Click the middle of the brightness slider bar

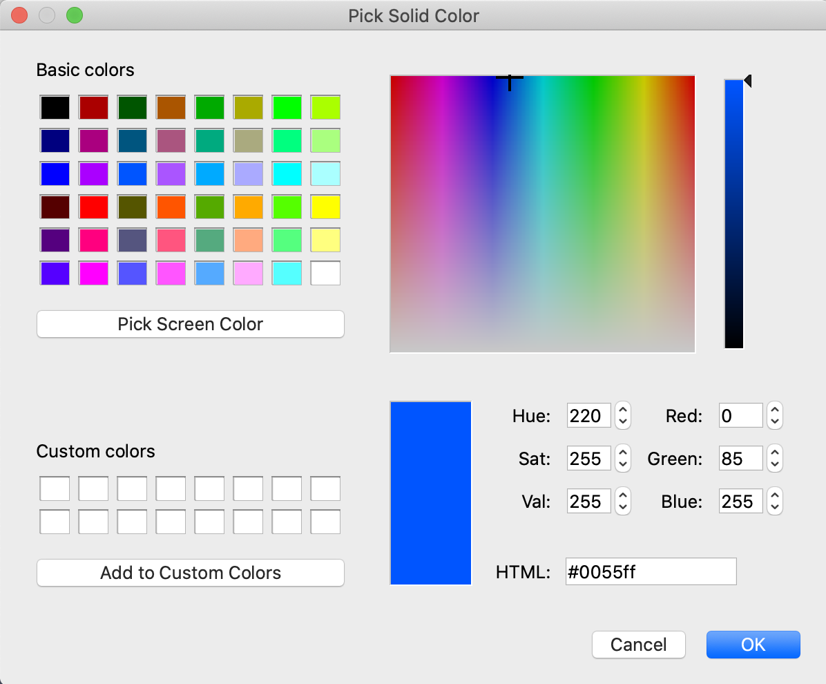(x=733, y=214)
